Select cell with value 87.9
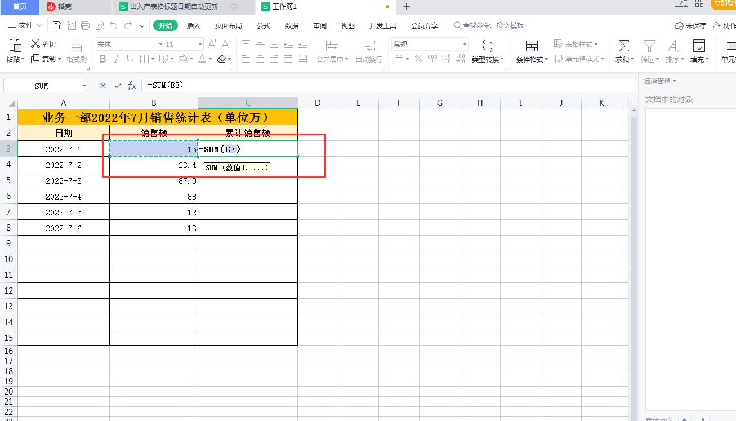The image size is (736, 421). pos(154,180)
